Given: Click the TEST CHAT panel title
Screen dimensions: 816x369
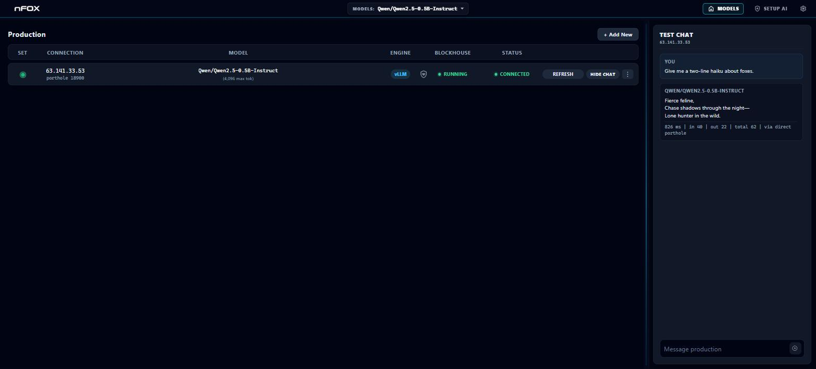Looking at the screenshot, I should [x=677, y=35].
